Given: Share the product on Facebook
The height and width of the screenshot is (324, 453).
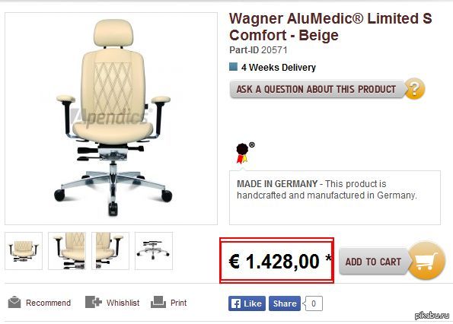Looking at the screenshot, I should click(x=285, y=303).
